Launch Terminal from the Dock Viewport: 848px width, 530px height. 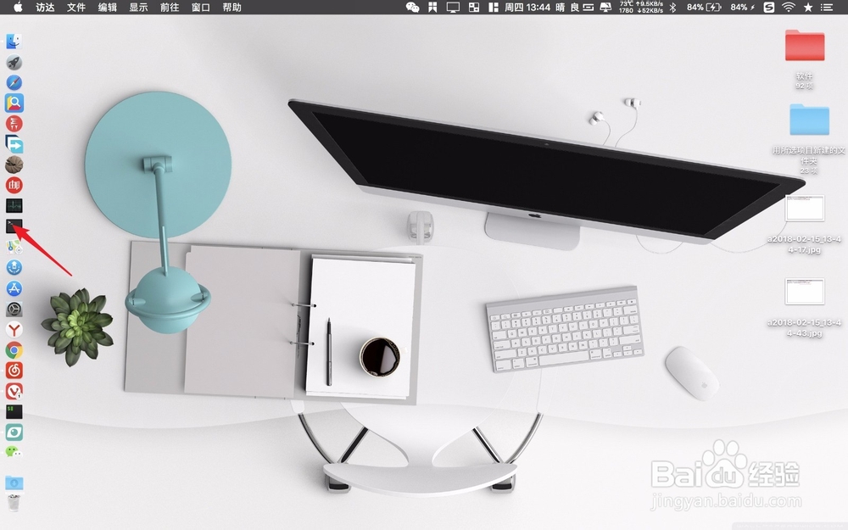14,226
